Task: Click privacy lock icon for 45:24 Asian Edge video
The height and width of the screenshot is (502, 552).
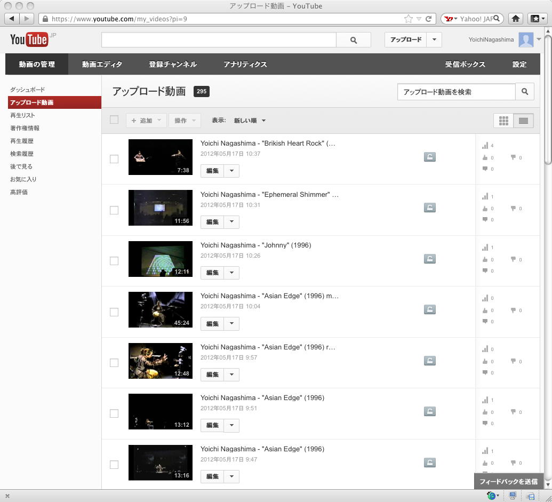Action: tap(429, 309)
